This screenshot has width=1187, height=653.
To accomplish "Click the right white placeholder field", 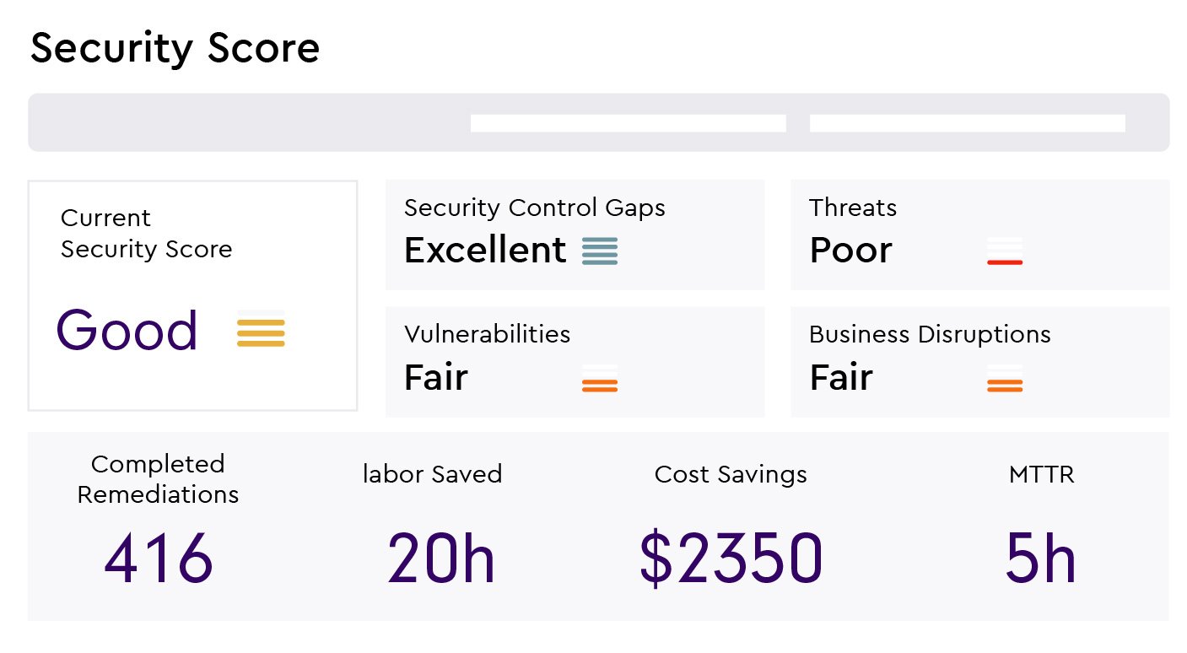I will coord(967,123).
